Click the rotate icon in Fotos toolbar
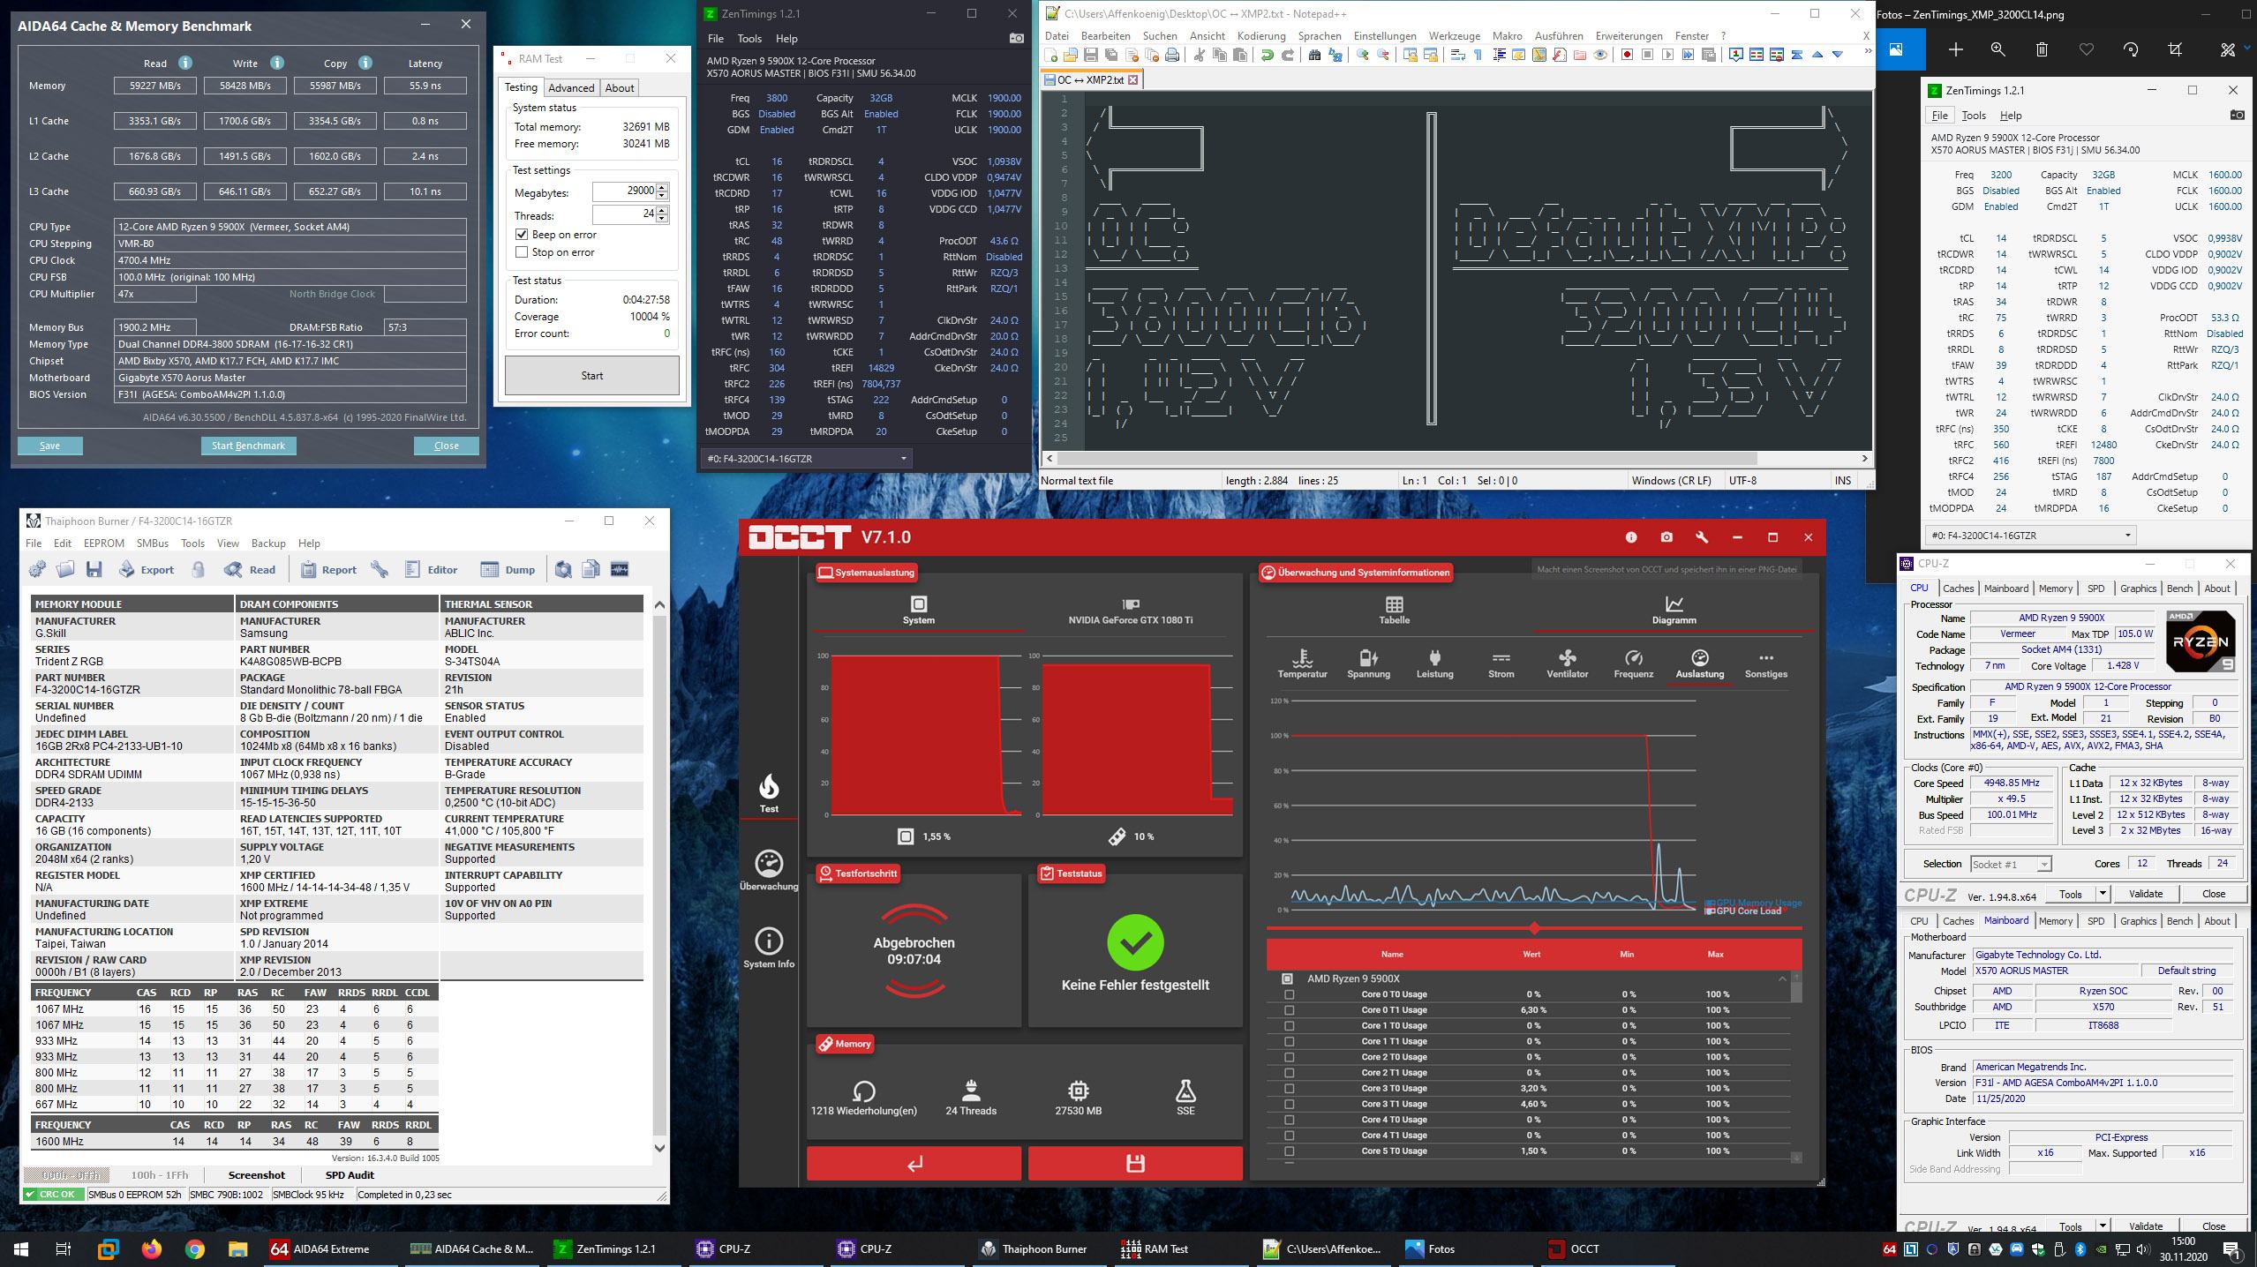This screenshot has width=2257, height=1267. (x=2131, y=49)
